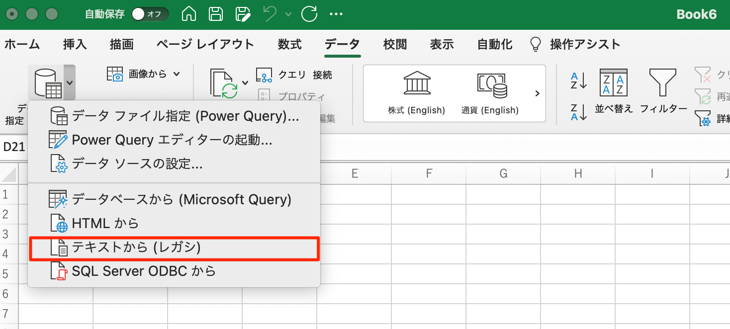The image size is (730, 329).
Task: Select the 株式 (English) data type
Action: (x=417, y=93)
